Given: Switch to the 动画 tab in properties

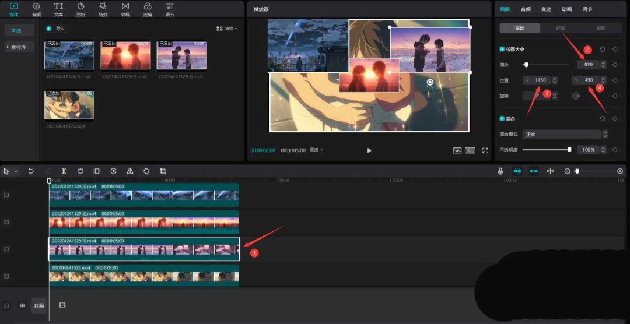Looking at the screenshot, I should click(x=566, y=9).
